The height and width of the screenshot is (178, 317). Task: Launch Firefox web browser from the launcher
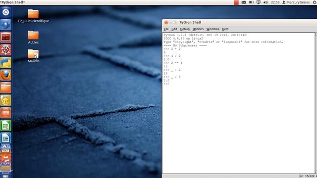click(5, 75)
